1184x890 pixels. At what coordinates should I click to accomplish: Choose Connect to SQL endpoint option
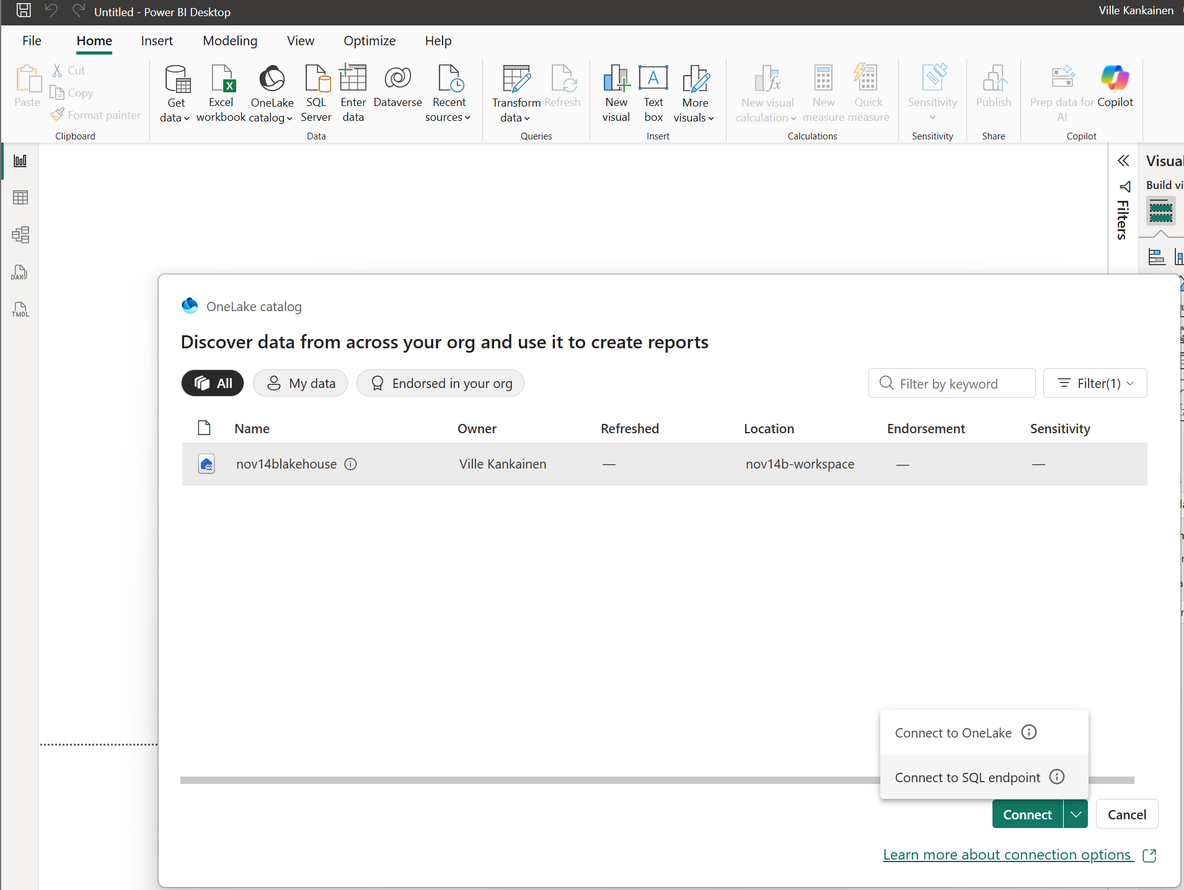pyautogui.click(x=967, y=777)
